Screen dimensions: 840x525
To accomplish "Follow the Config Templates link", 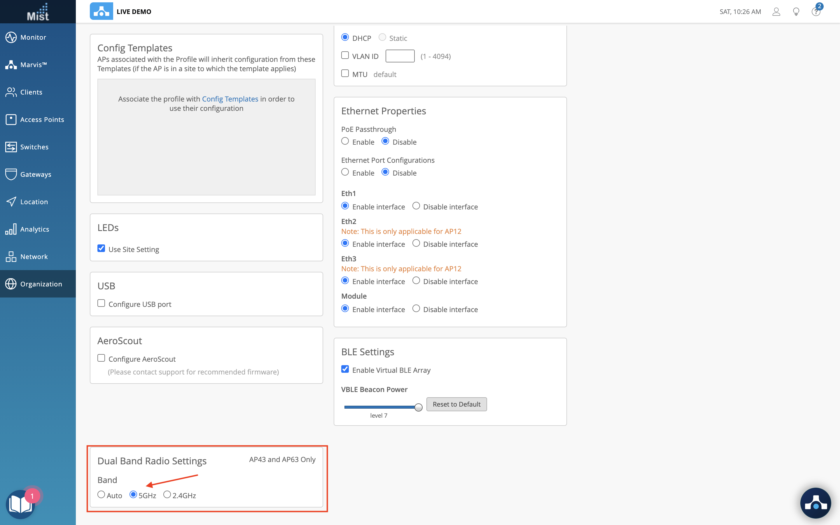I will point(230,99).
